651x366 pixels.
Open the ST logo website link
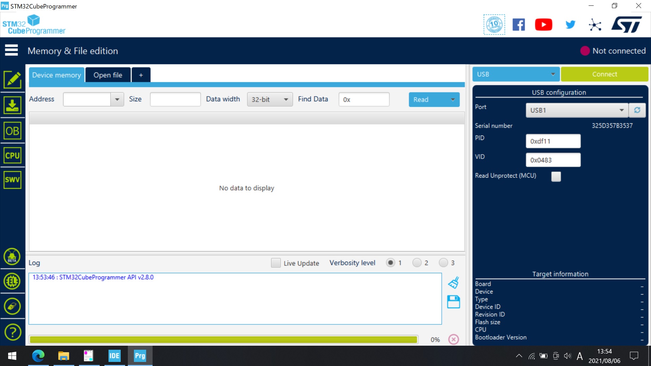tap(627, 24)
